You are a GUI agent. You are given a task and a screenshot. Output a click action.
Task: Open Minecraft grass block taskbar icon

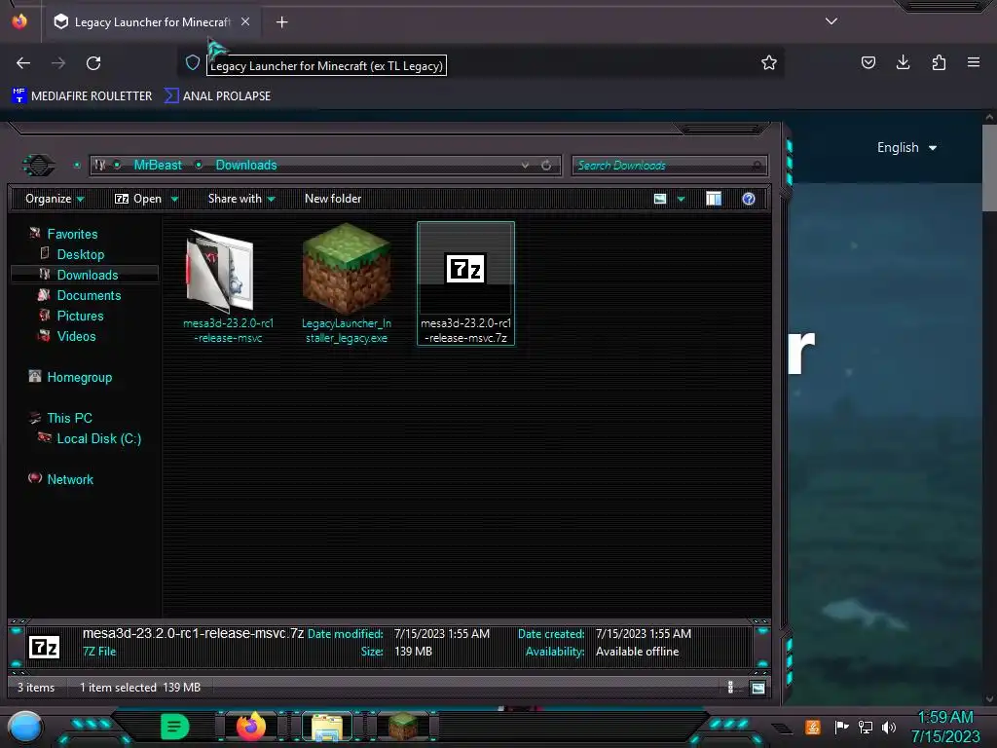click(x=403, y=727)
